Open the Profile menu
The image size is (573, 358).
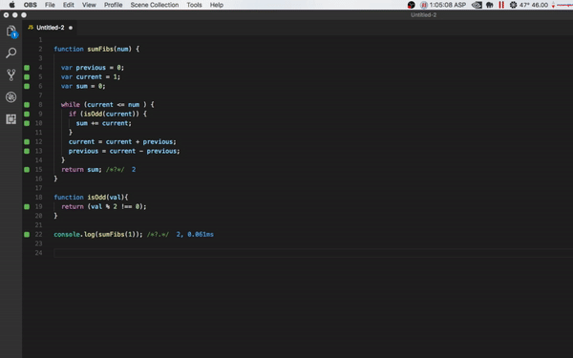113,5
